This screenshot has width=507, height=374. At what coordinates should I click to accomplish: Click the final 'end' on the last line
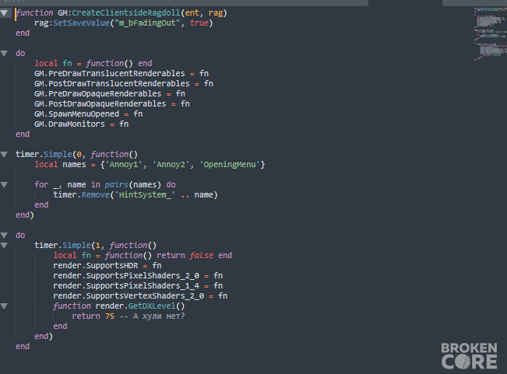click(23, 347)
